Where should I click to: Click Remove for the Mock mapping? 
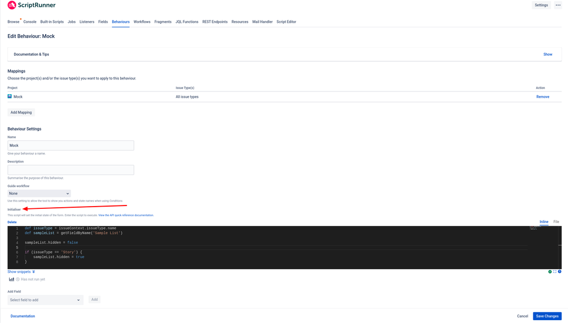(542, 97)
